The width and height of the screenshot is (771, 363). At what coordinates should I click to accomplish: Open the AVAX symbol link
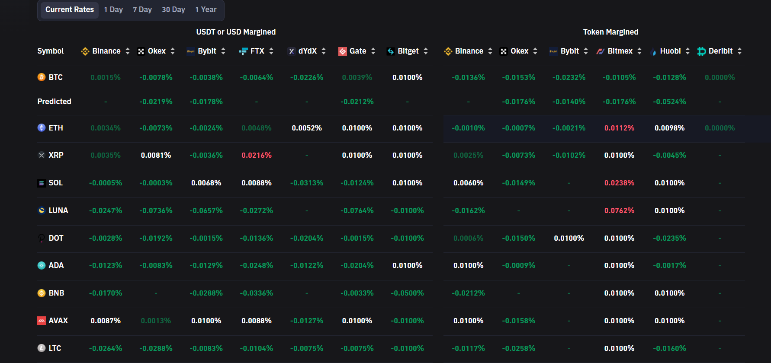coord(58,321)
